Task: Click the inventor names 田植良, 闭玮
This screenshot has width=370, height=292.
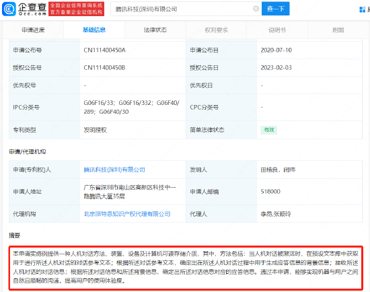Action: click(x=278, y=170)
